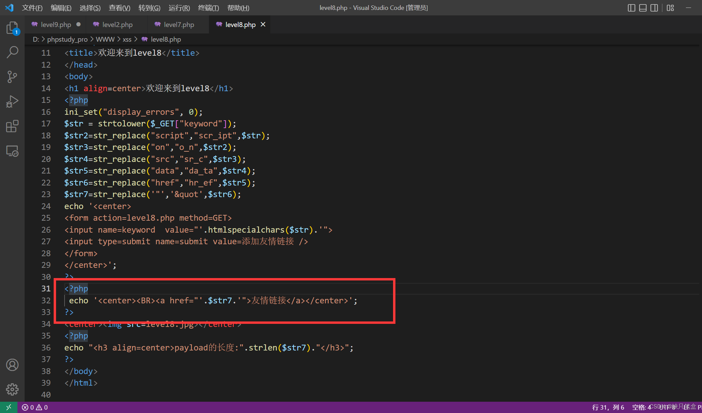Toggle bottom panel layout button
The width and height of the screenshot is (702, 413).
(643, 8)
